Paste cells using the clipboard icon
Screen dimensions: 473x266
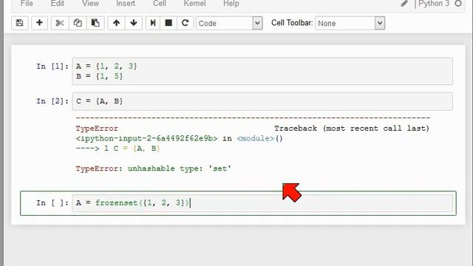coord(95,23)
